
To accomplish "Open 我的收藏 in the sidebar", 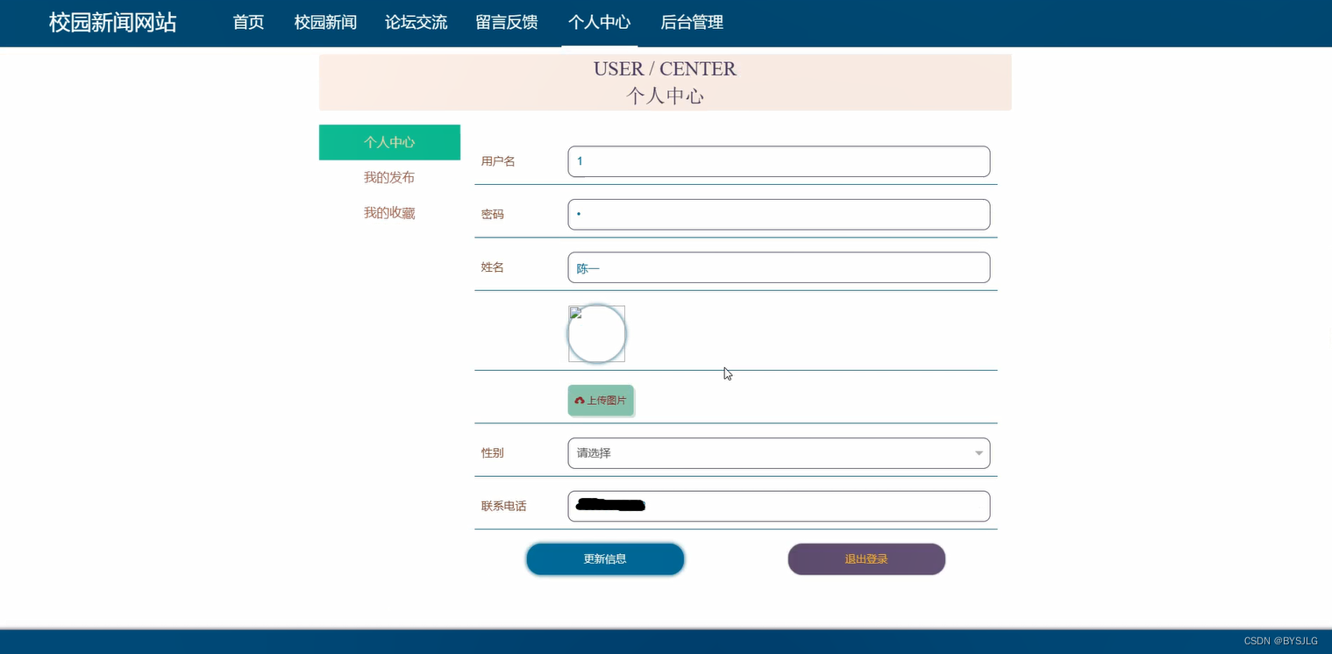I will (x=389, y=213).
